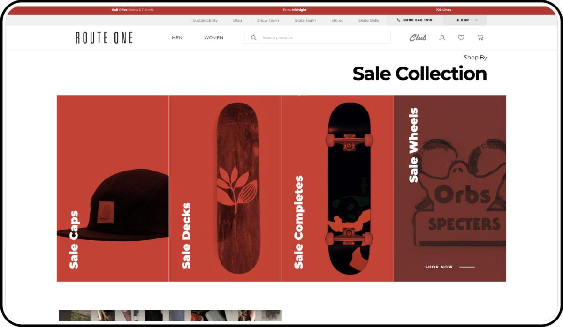This screenshot has height=327, width=563.
Task: Open the Sustainability link
Action: pos(205,20)
